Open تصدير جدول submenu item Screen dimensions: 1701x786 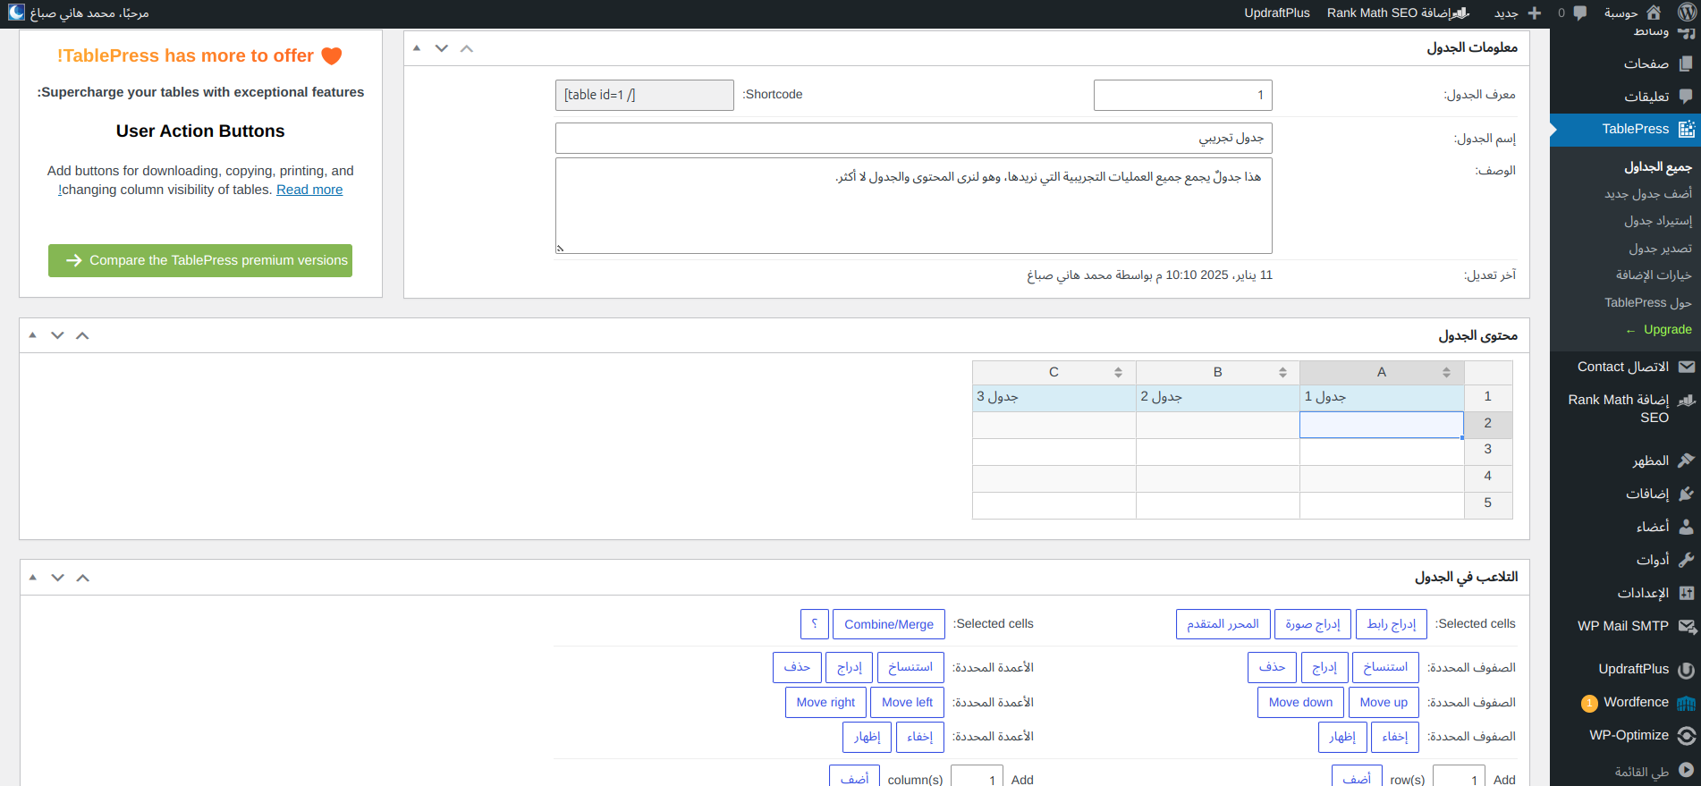pos(1660,249)
